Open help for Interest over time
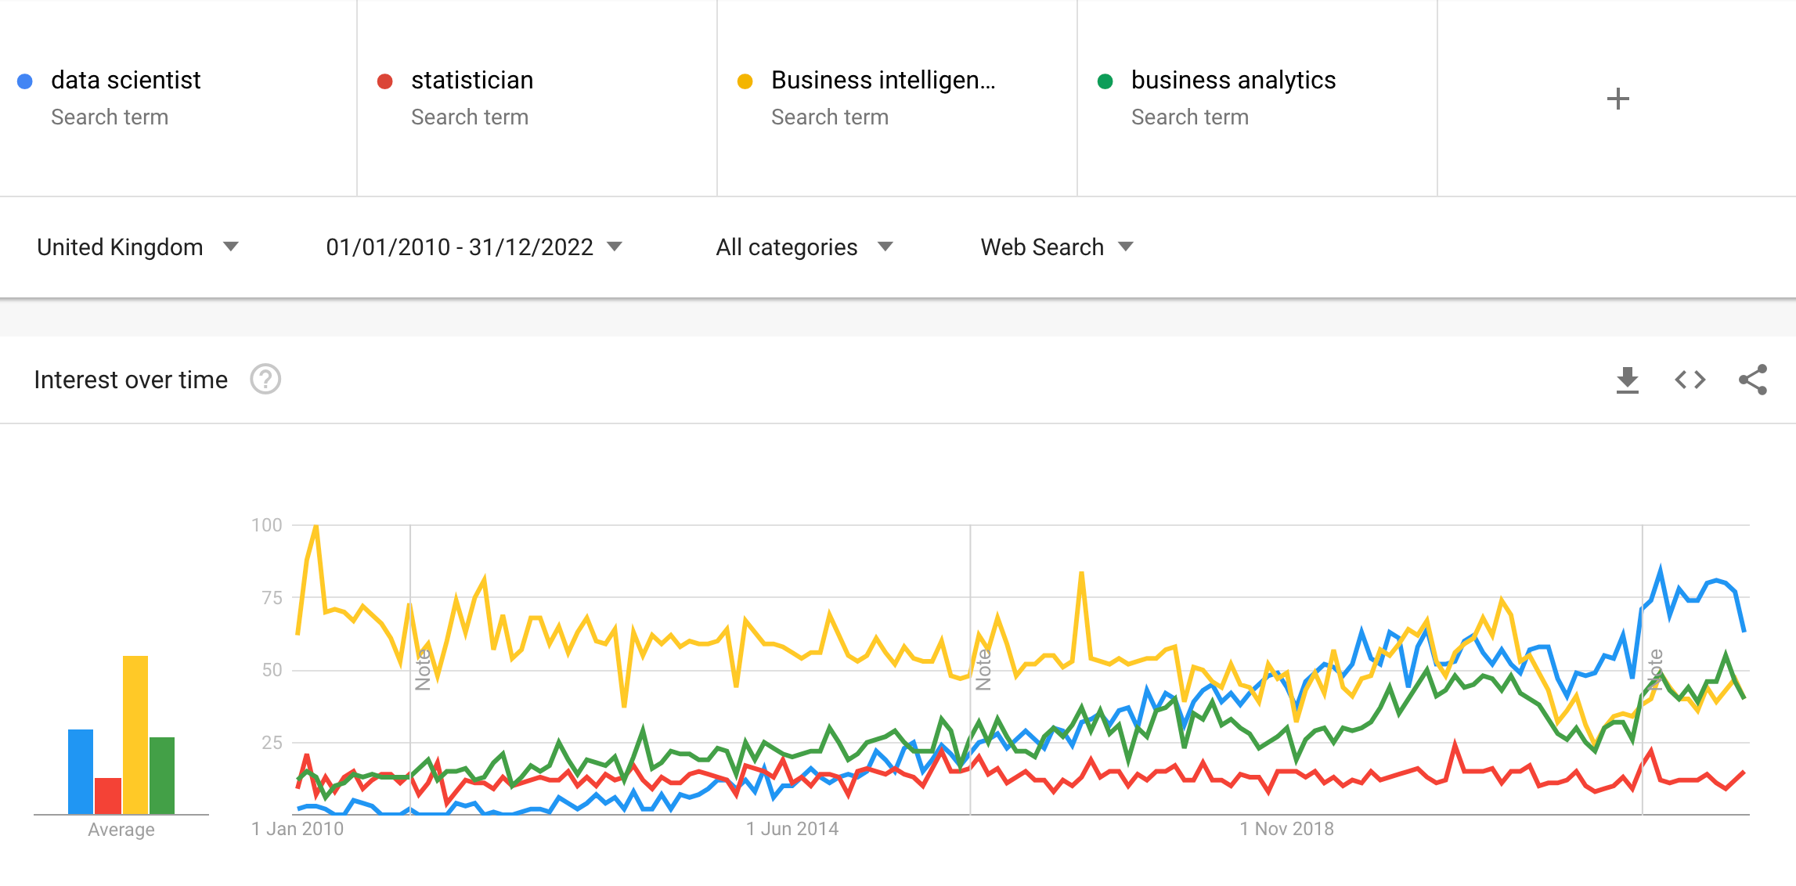This screenshot has height=886, width=1796. (x=265, y=380)
